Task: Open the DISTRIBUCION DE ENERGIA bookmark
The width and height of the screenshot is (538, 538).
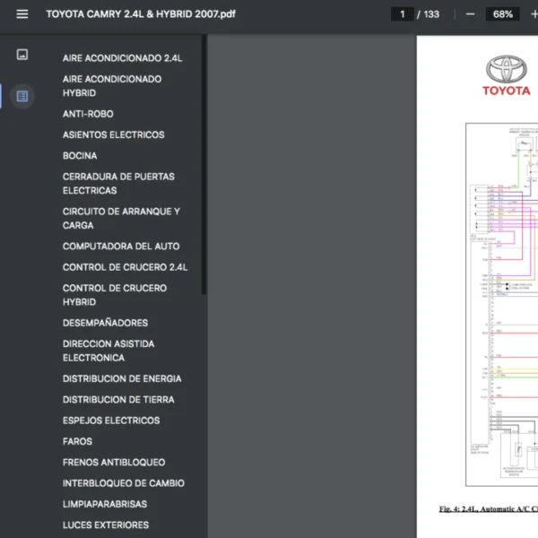Action: pyautogui.click(x=122, y=379)
